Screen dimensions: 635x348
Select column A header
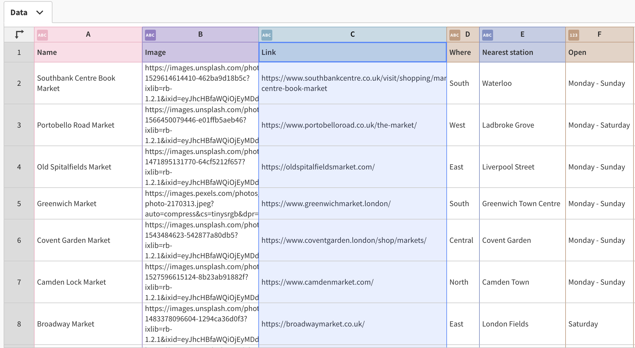pyautogui.click(x=88, y=35)
